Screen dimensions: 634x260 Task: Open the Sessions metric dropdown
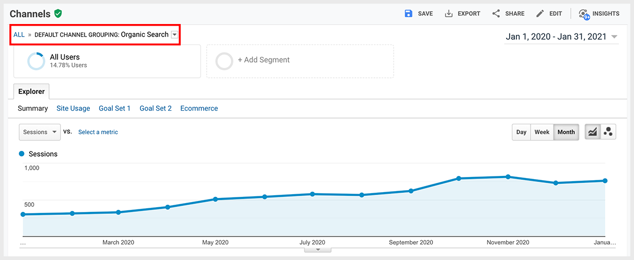tap(40, 132)
